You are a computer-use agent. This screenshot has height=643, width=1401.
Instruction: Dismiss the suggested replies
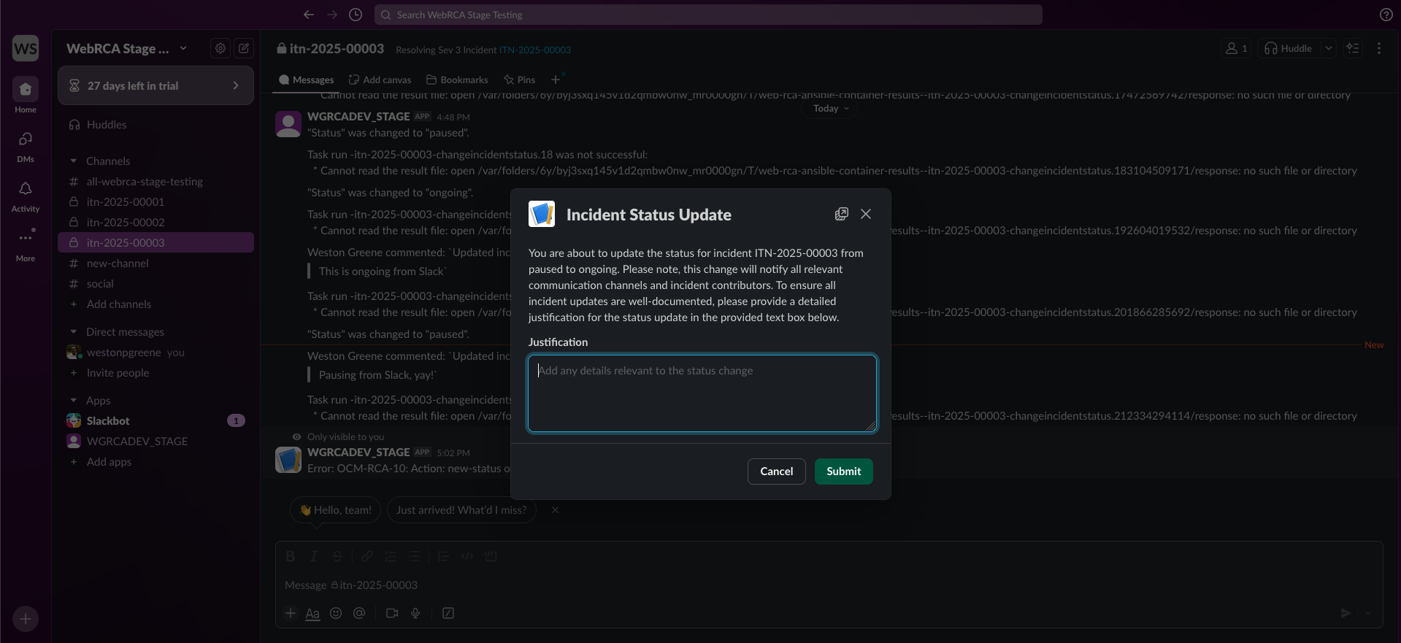coord(555,510)
